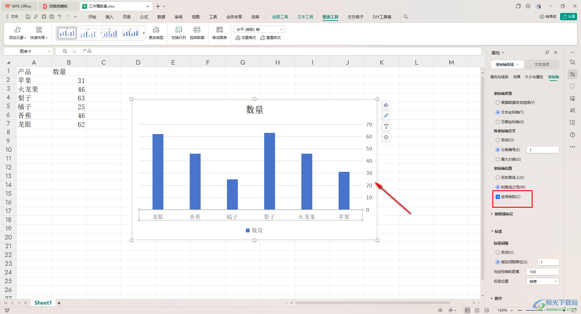
Task: Open the 绘图工具 ribbon tab
Action: tap(280, 17)
